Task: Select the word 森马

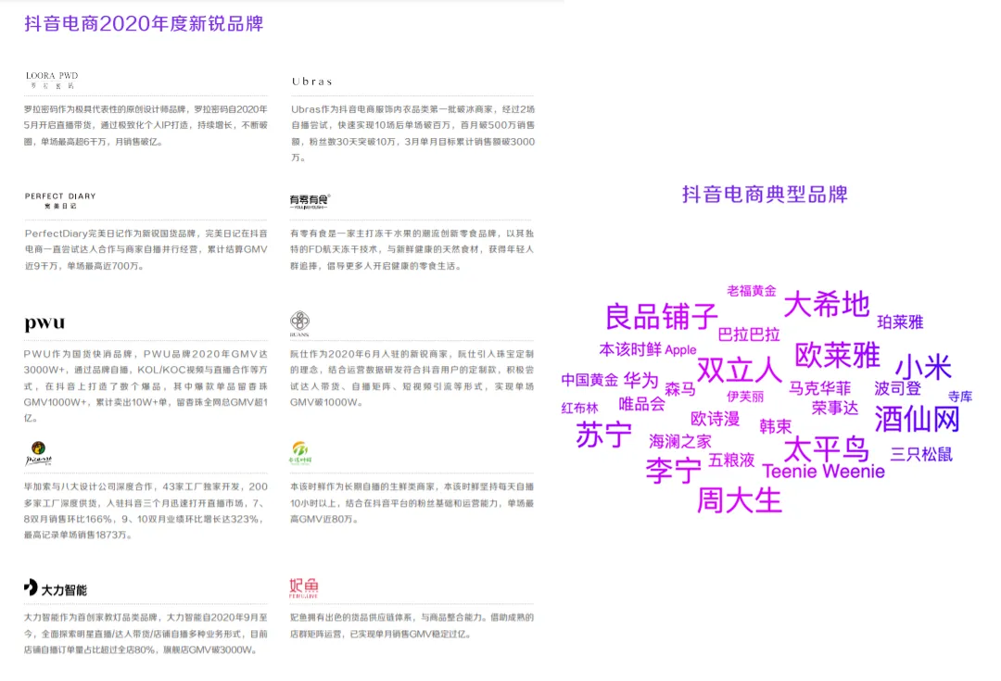Action: coord(680,389)
